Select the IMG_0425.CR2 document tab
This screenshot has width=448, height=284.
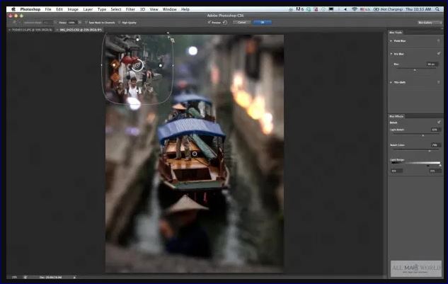click(79, 30)
